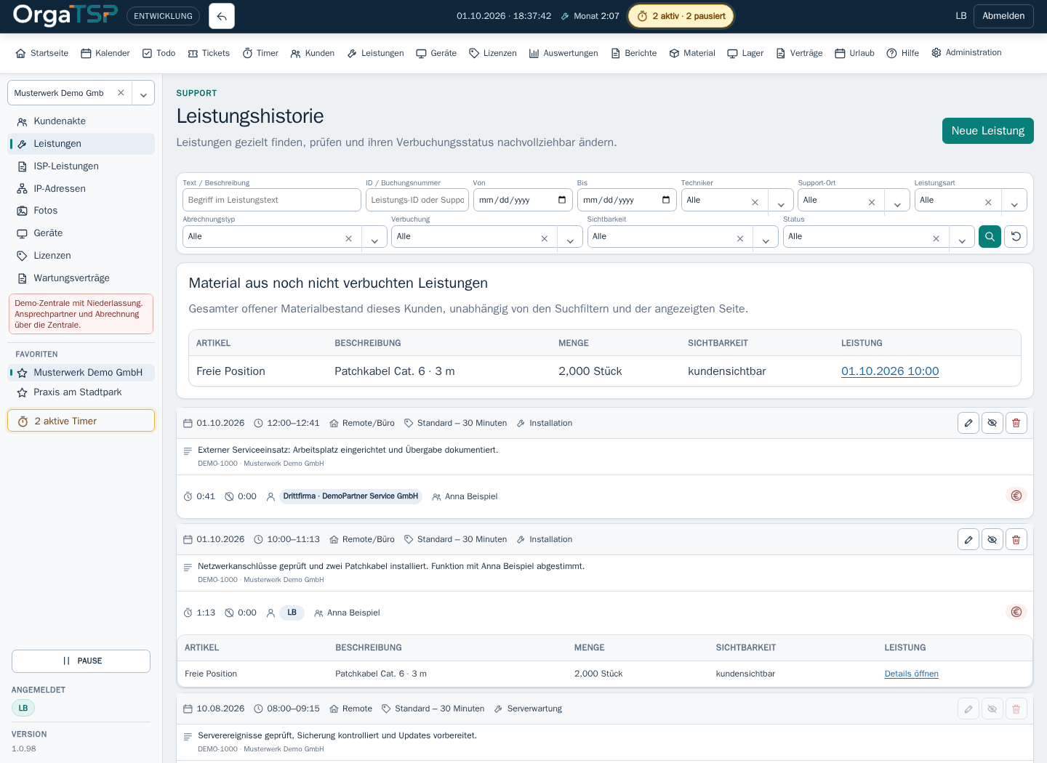Click euro billing icon for 12:00–12:41 entry

[x=1016, y=496]
